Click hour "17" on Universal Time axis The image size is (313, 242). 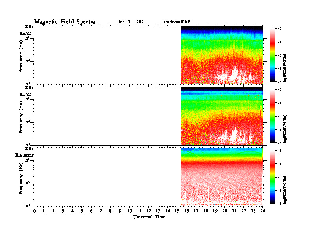click(196, 211)
